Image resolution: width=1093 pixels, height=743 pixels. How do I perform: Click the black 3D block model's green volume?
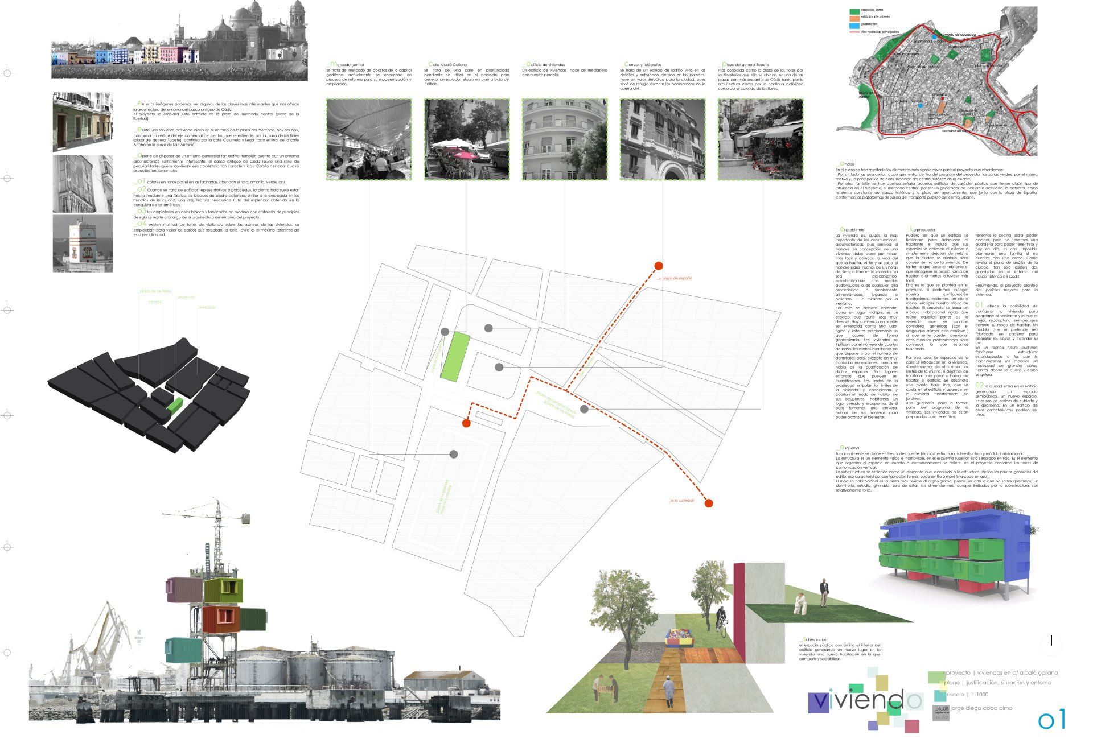click(175, 404)
